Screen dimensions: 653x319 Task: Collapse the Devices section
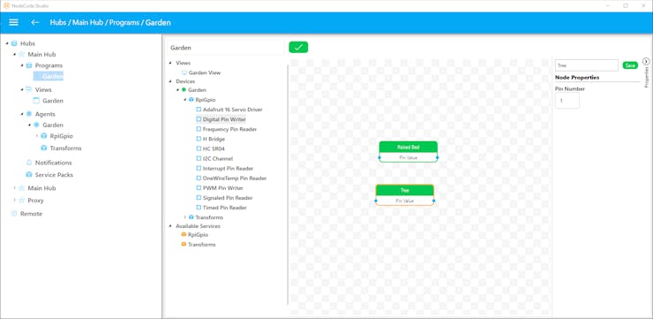(170, 81)
